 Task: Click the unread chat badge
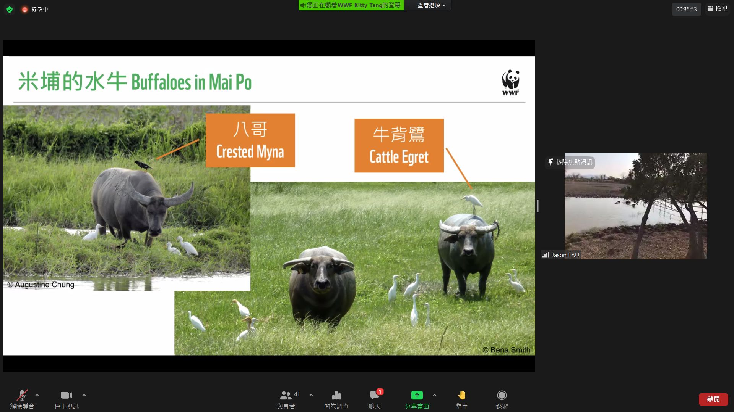tap(380, 392)
